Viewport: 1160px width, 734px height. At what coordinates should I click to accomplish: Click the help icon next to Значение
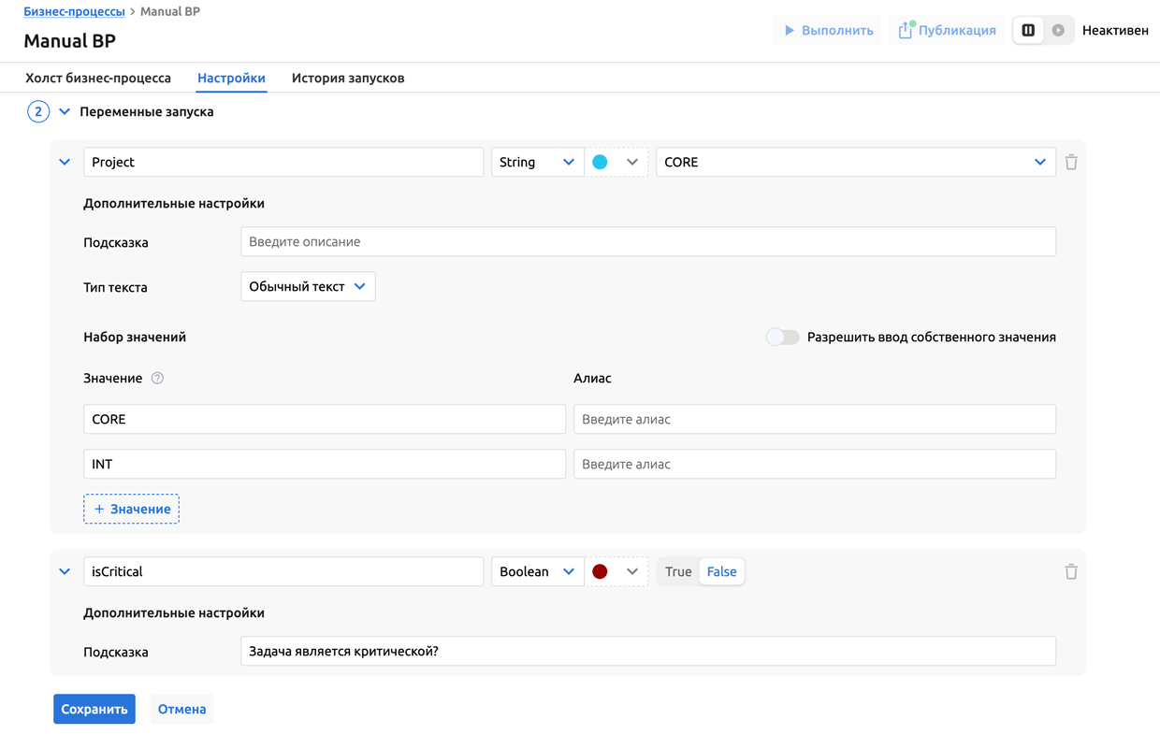(x=157, y=379)
